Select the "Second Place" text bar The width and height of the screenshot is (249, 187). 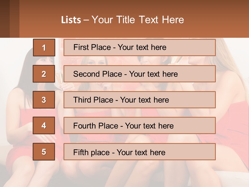(140, 74)
